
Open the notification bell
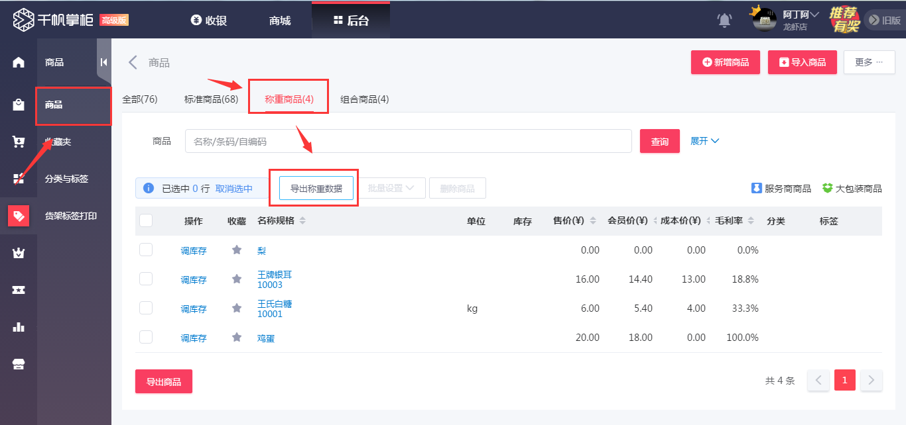coord(724,20)
